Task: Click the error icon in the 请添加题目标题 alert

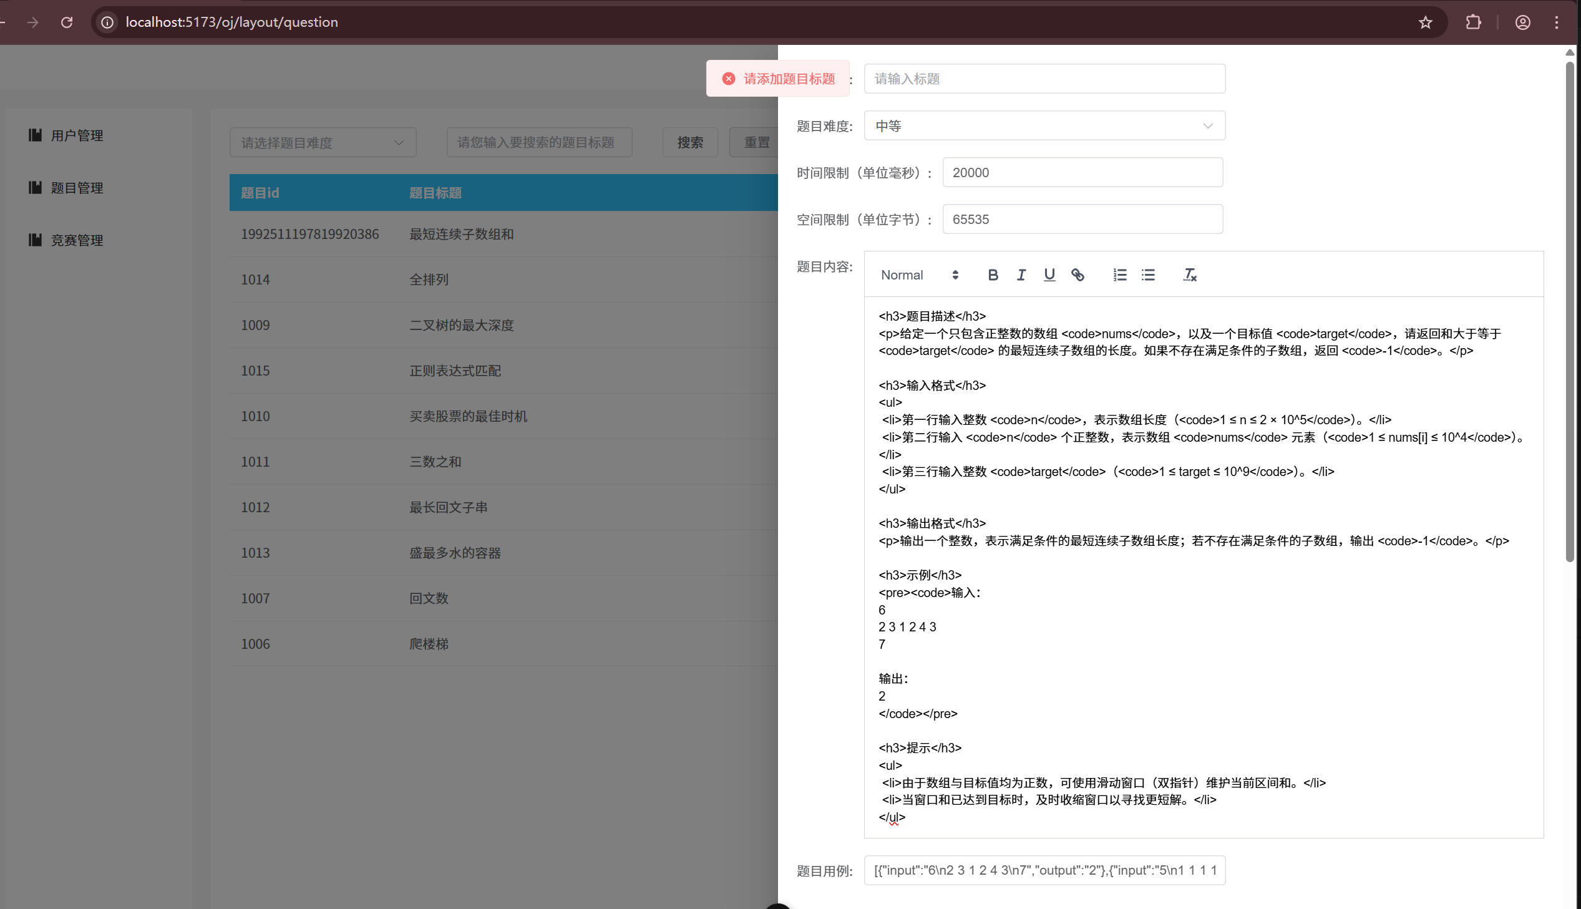Action: [729, 78]
